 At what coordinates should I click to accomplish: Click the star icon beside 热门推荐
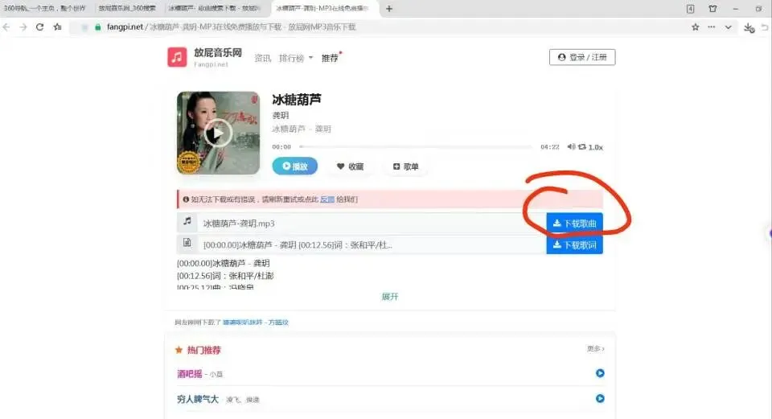point(179,350)
